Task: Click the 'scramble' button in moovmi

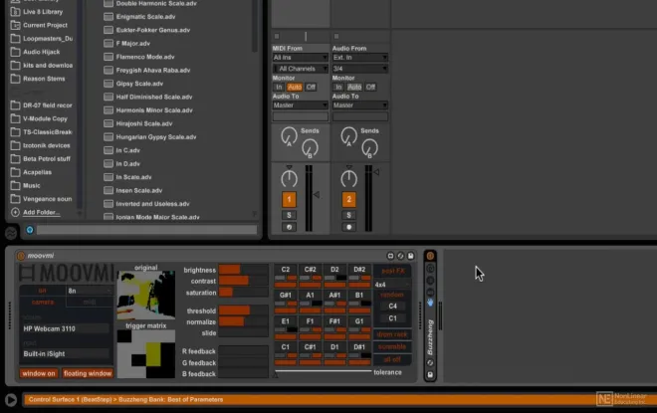Action: 392,346
